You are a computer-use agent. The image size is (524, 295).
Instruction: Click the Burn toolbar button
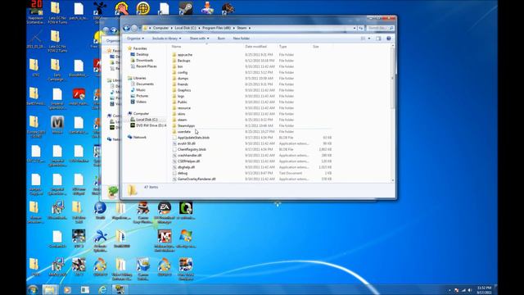tap(221, 39)
